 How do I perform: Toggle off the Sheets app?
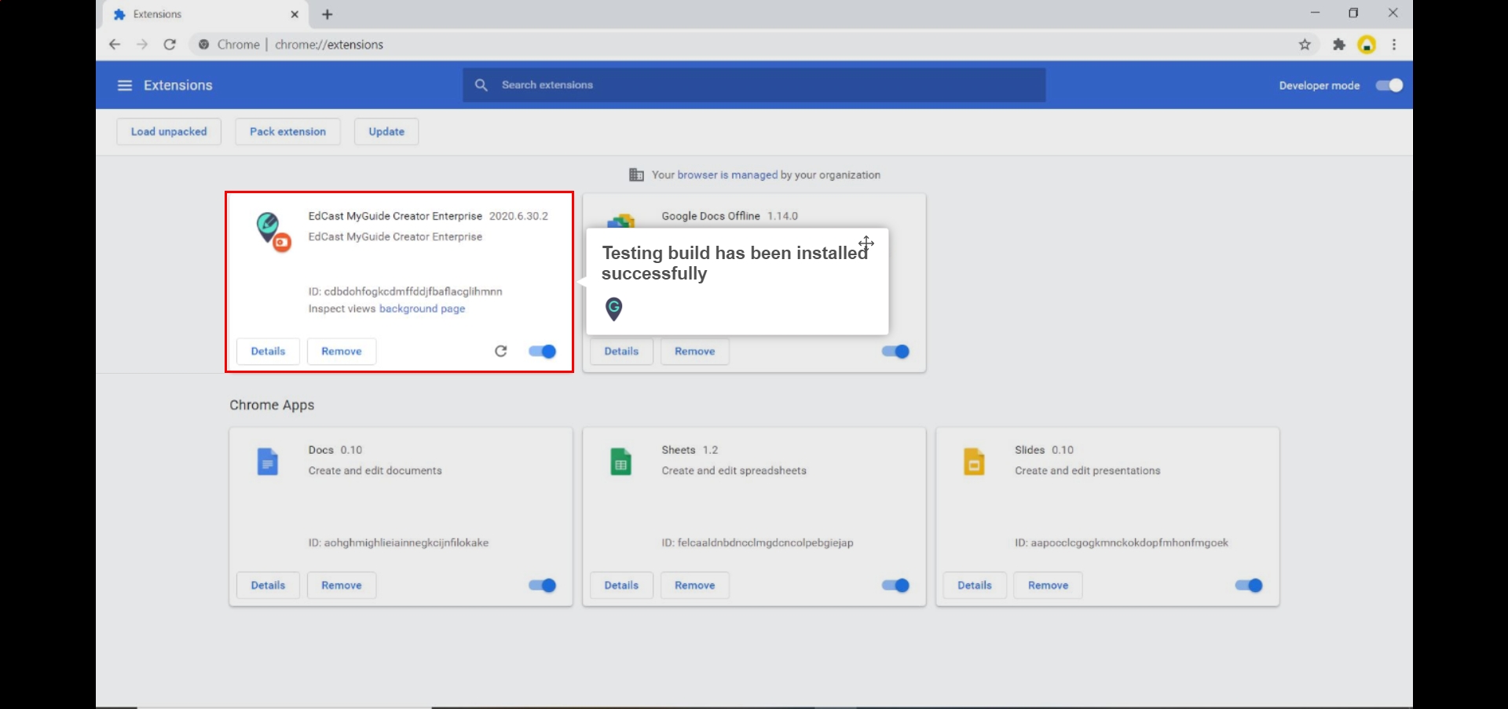(x=895, y=585)
